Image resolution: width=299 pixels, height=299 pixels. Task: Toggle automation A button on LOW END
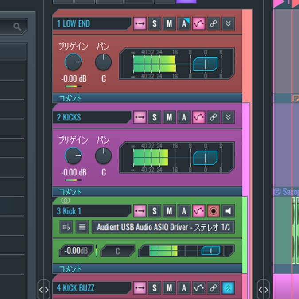[184, 23]
